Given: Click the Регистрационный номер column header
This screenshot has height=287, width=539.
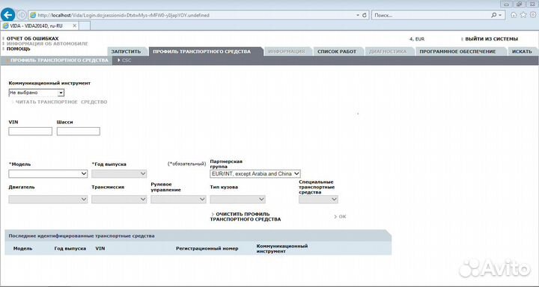Looking at the screenshot, I should [207, 249].
